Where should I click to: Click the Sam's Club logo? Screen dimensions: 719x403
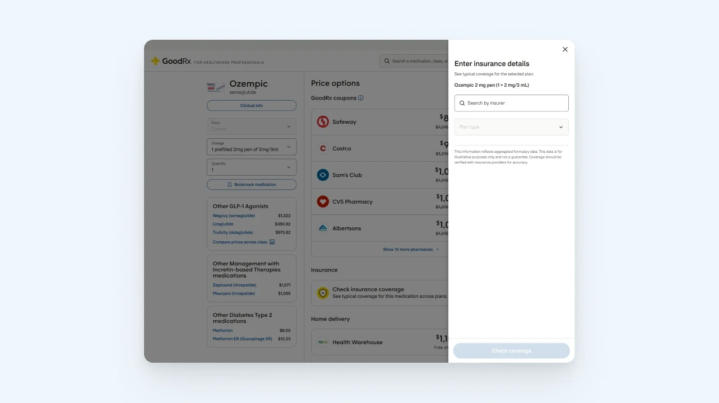[x=323, y=175]
